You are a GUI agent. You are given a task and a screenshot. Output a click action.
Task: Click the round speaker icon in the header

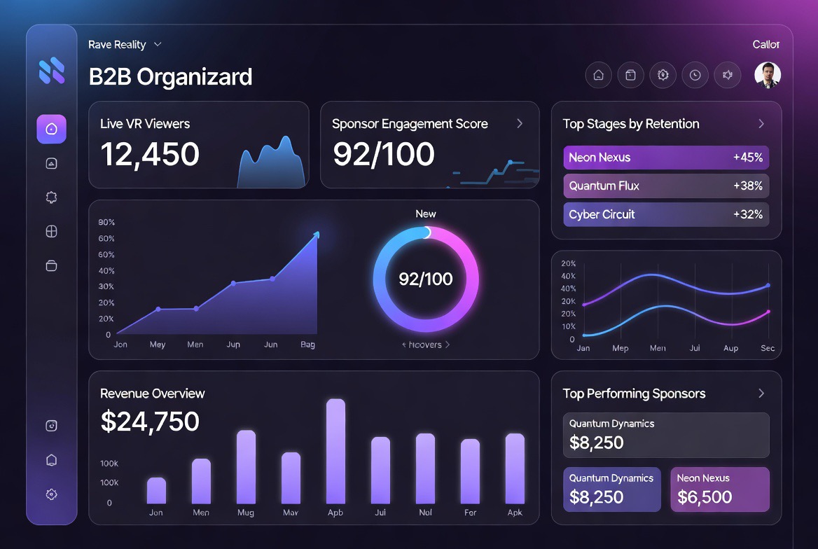pyautogui.click(x=727, y=75)
